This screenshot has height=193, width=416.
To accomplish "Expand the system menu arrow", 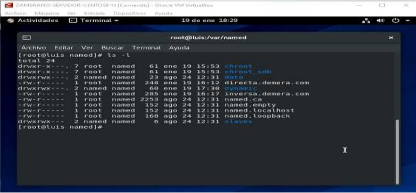I will tap(407, 21).
